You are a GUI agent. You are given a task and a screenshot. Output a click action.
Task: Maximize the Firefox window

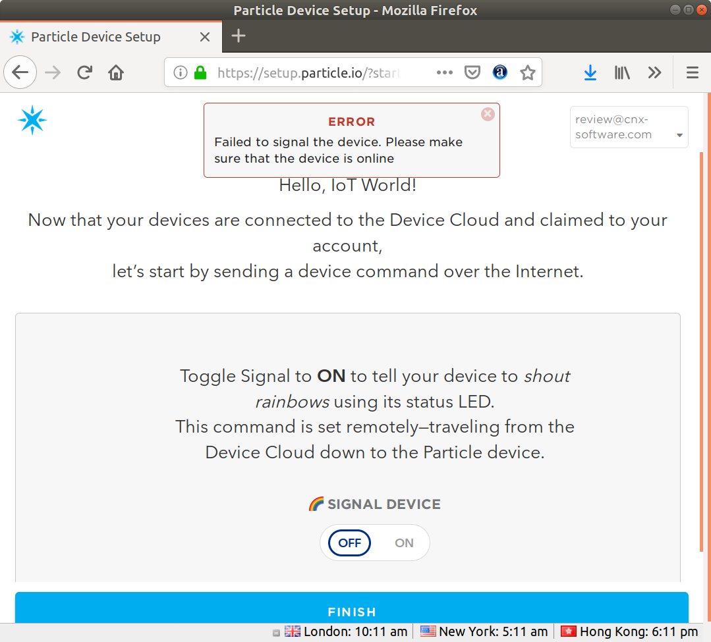pos(689,10)
